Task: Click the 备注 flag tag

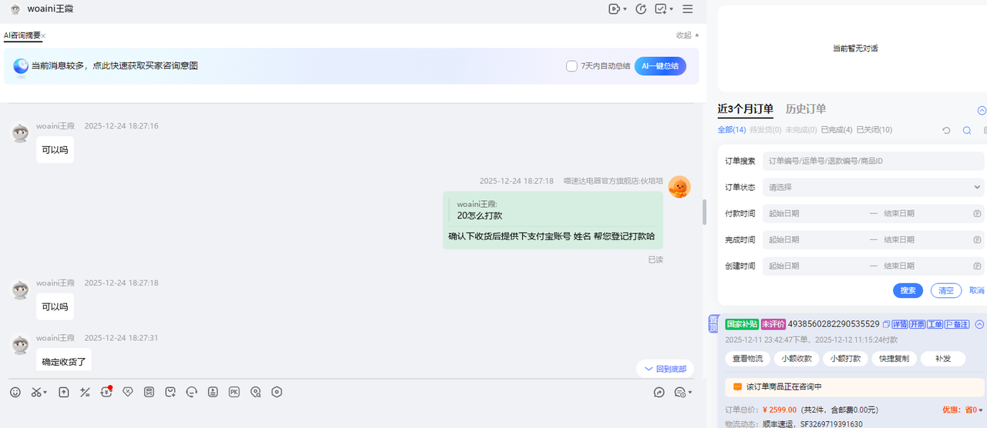Action: click(957, 324)
